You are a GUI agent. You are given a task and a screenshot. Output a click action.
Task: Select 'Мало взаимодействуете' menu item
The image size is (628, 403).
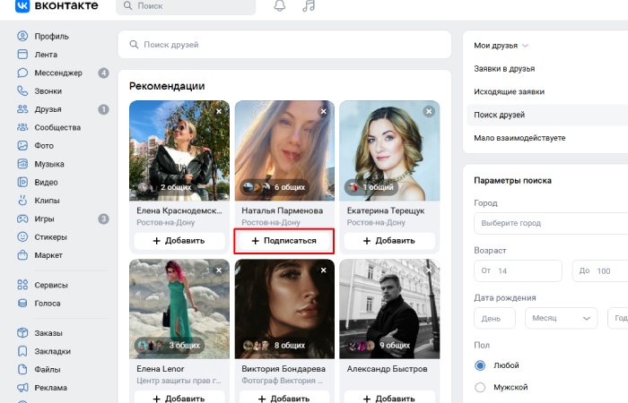point(519,138)
